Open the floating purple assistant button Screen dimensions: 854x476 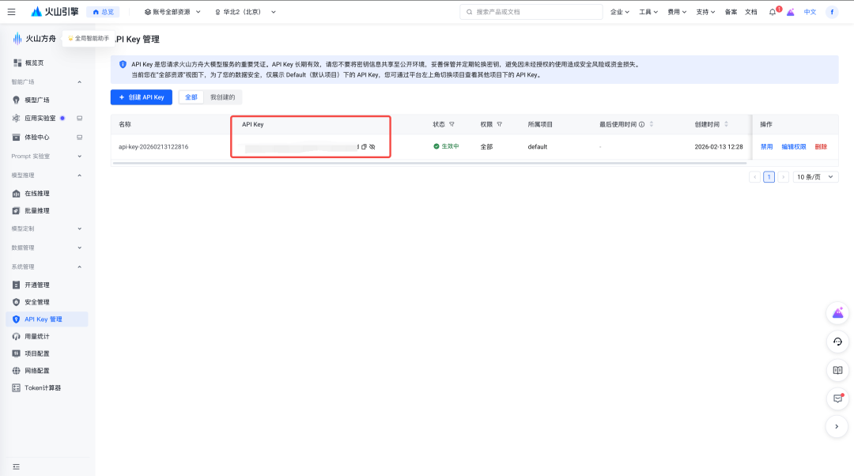coord(837,313)
